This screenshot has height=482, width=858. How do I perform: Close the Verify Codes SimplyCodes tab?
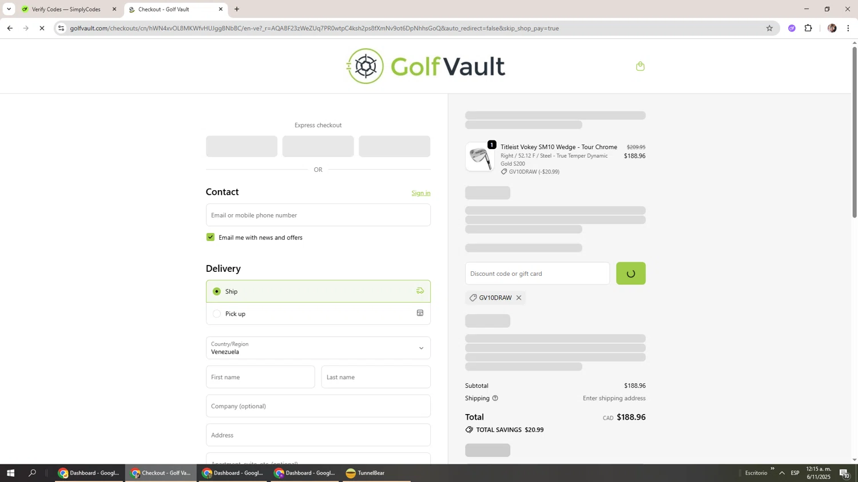114,9
